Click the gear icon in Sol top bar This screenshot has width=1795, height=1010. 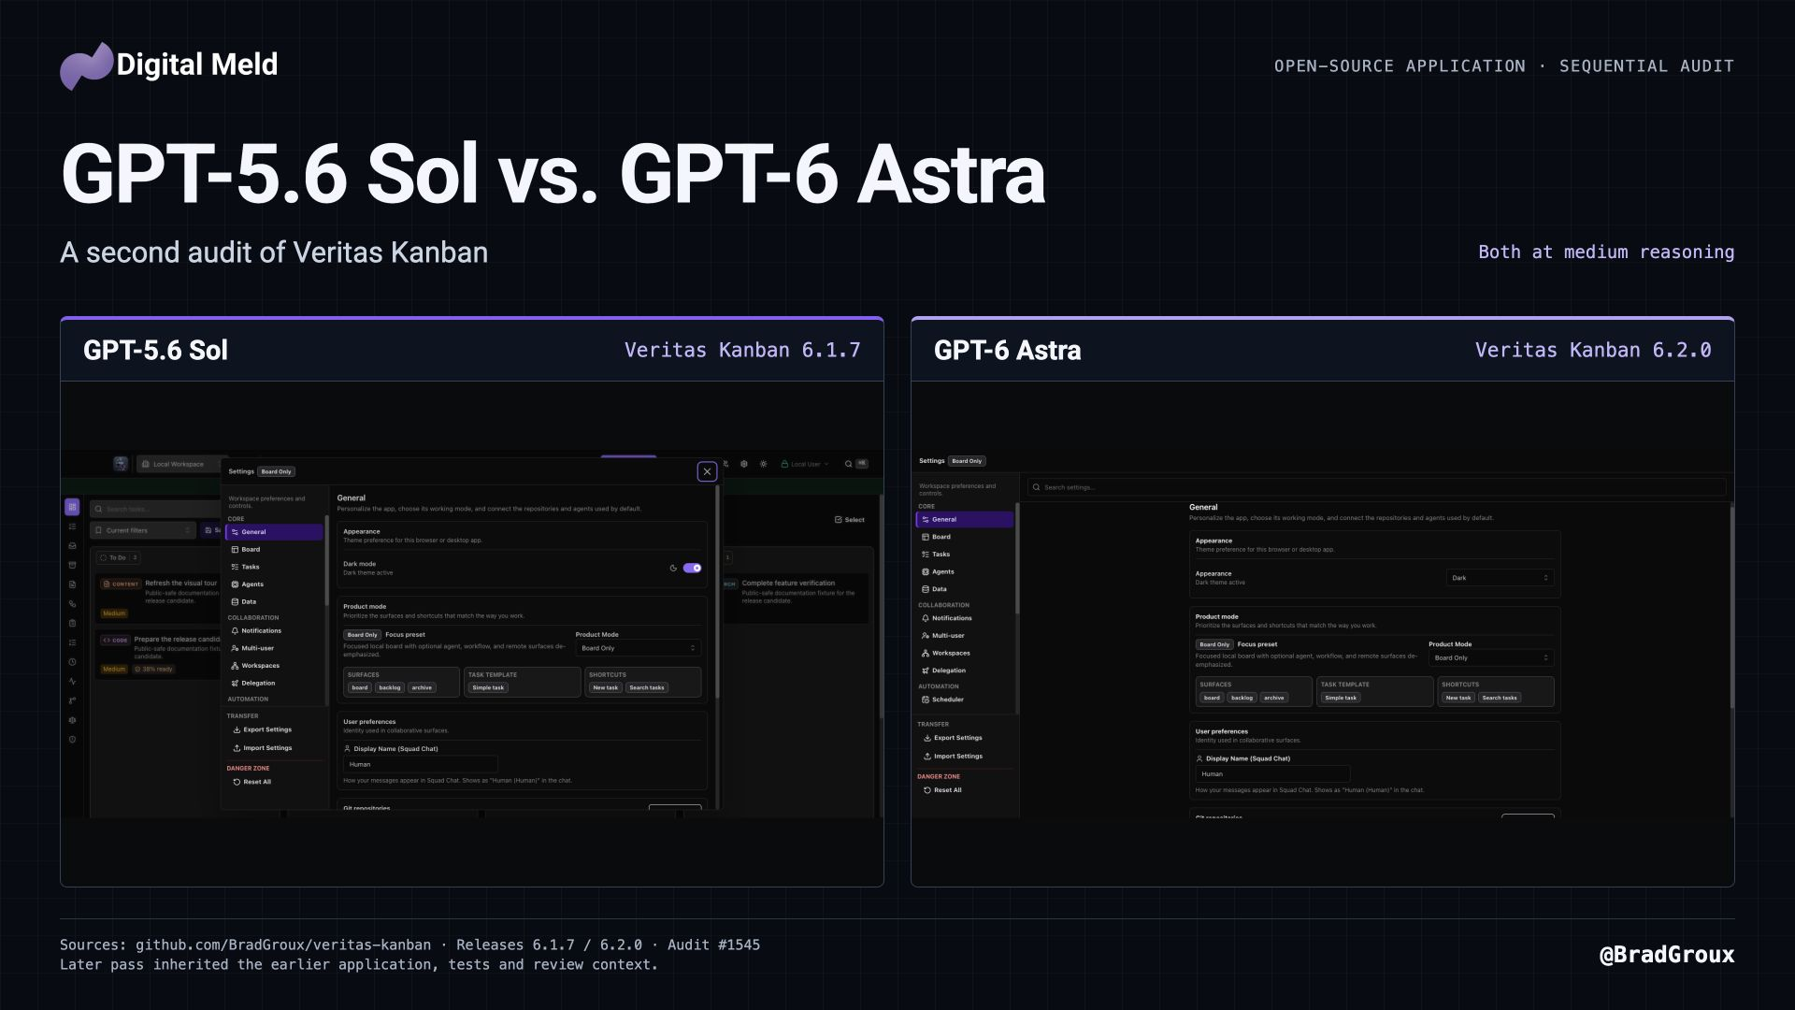coord(744,464)
